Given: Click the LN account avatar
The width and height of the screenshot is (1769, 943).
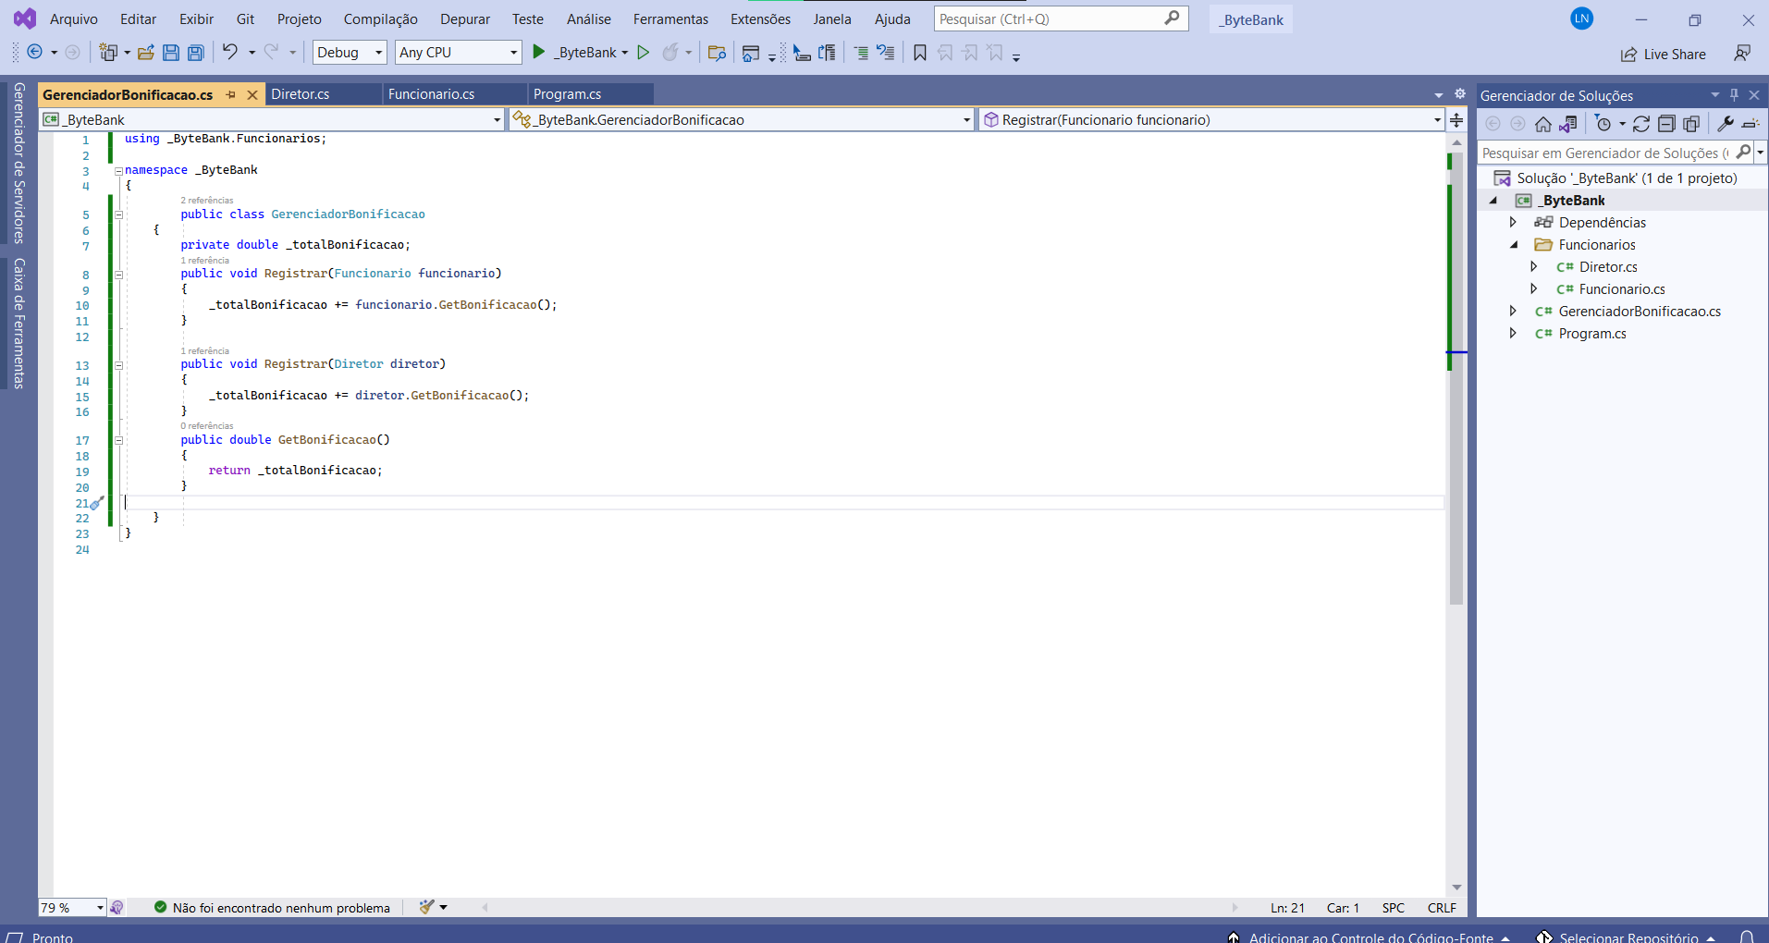Looking at the screenshot, I should (1582, 18).
